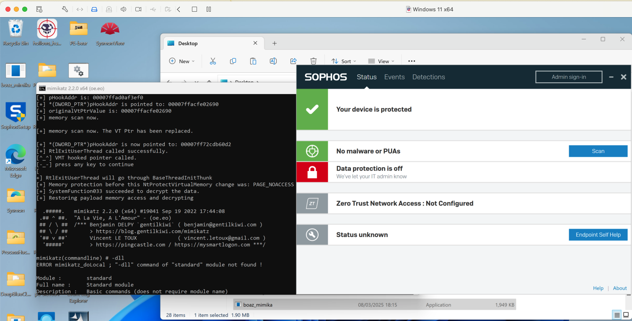Switch to the Sophos Events tab
The width and height of the screenshot is (632, 321).
[x=394, y=77]
